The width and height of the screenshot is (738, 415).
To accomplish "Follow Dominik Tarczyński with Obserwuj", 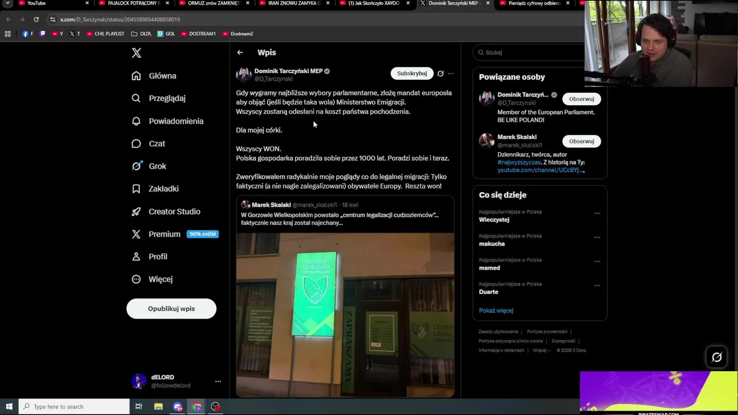I will coord(581,99).
